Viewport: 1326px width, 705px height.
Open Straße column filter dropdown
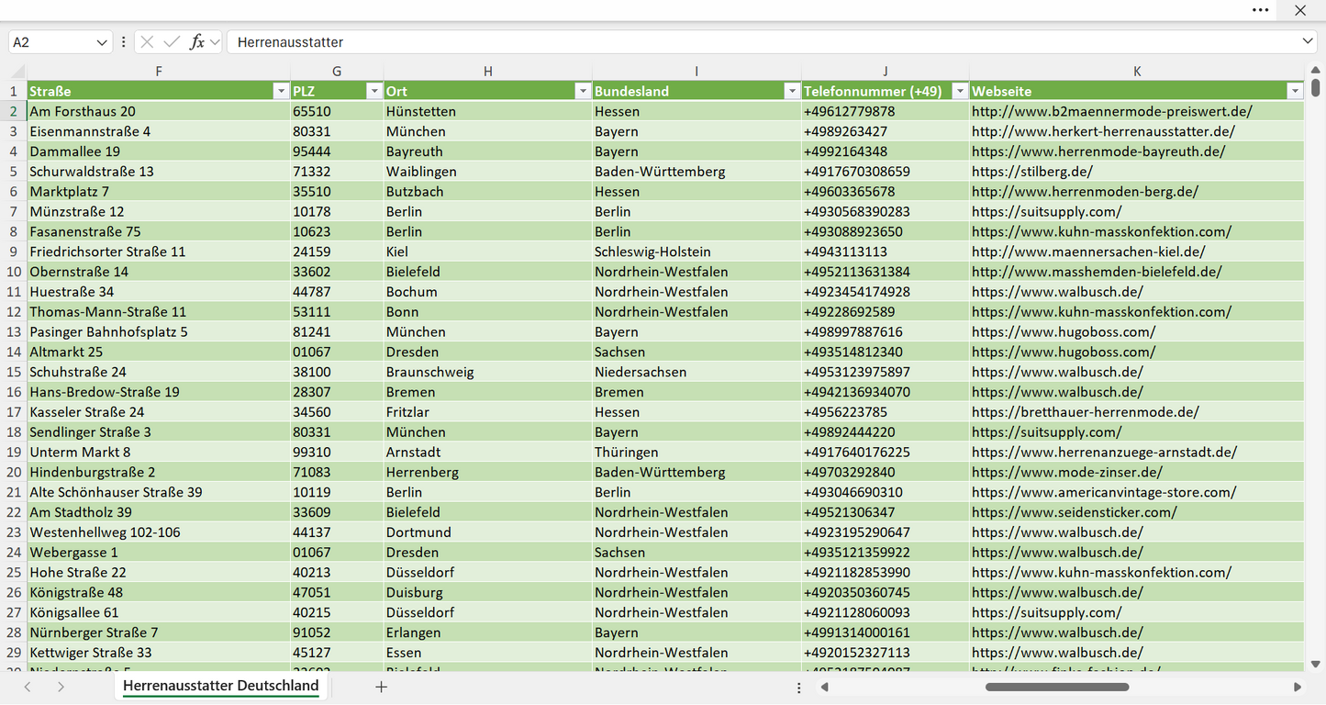pos(281,91)
